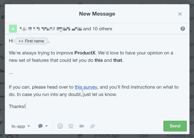Click the bold word 'that' in message
The image size is (194, 138).
pyautogui.click(x=118, y=60)
